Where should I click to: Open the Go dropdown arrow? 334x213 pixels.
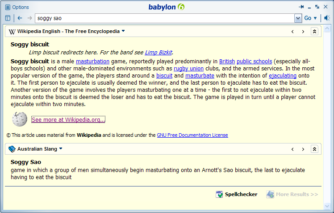click(315, 18)
